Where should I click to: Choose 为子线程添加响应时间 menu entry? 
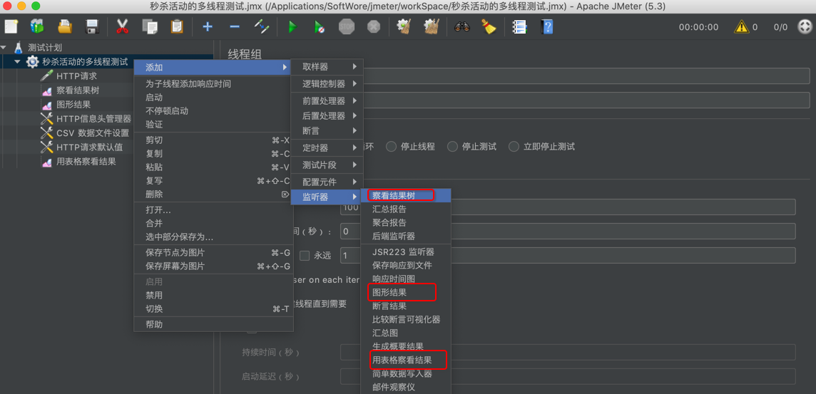coord(213,83)
